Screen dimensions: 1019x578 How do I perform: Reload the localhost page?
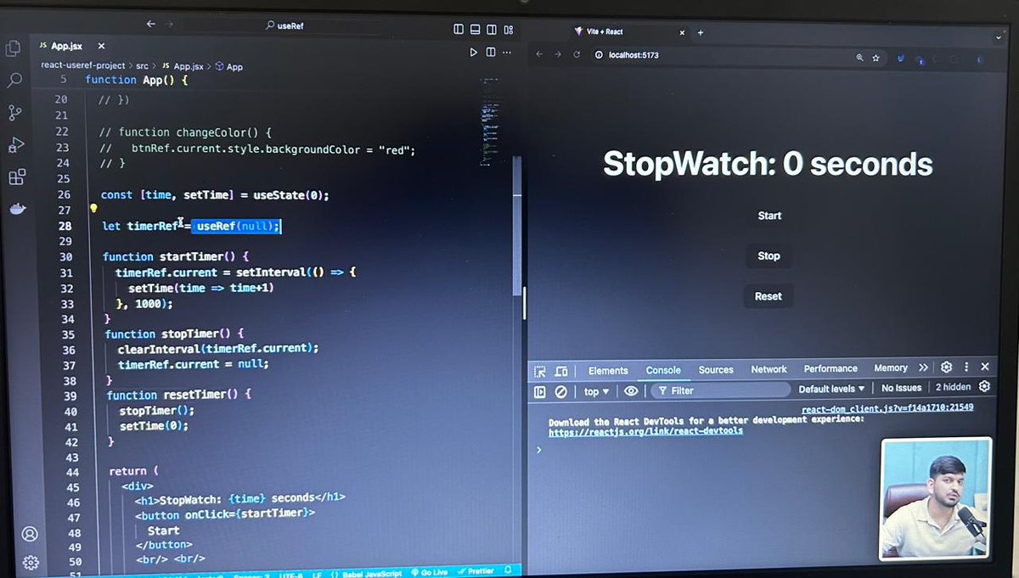(x=577, y=54)
